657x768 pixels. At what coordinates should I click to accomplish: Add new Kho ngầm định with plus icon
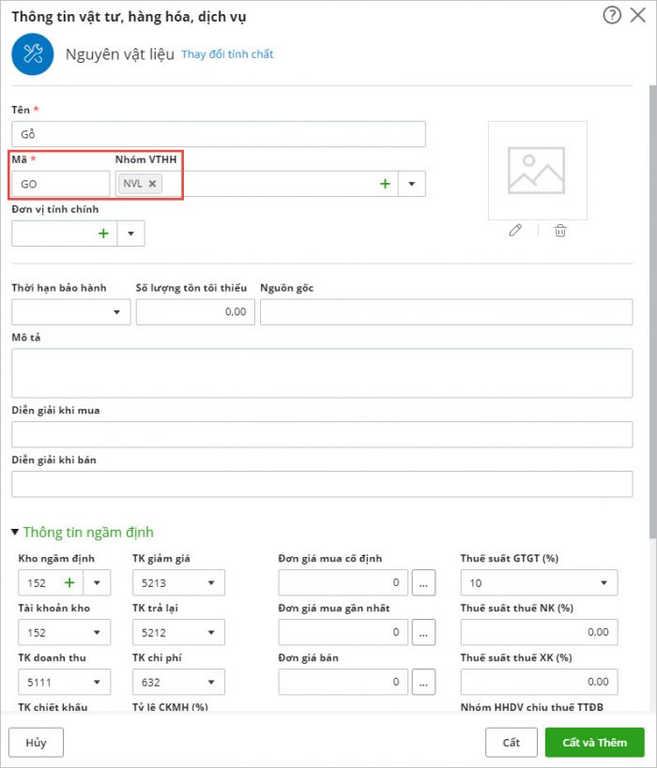[x=69, y=582]
